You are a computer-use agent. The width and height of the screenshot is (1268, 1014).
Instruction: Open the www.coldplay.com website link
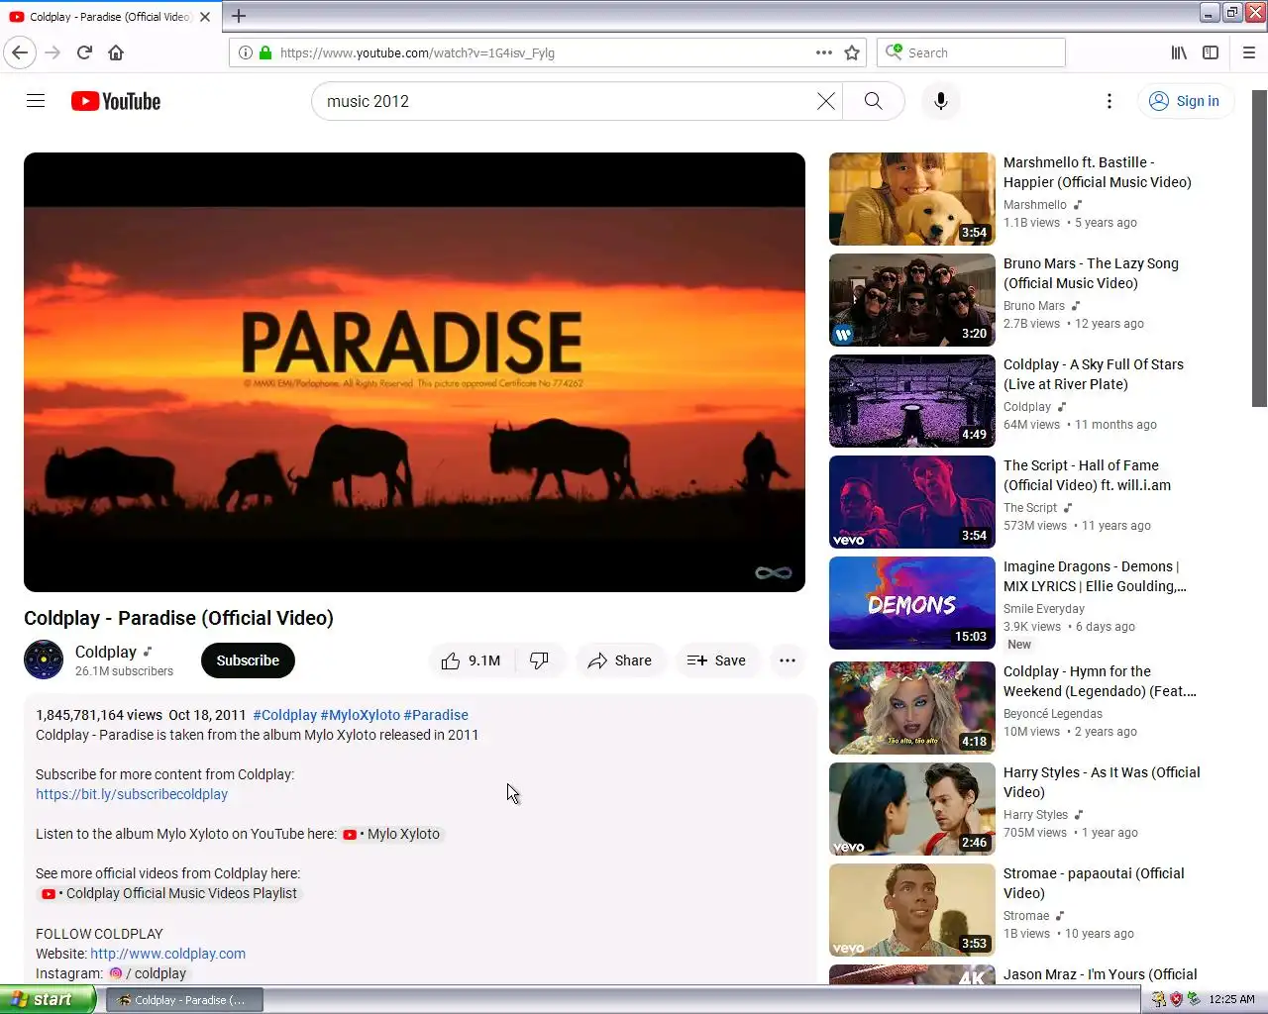click(167, 954)
